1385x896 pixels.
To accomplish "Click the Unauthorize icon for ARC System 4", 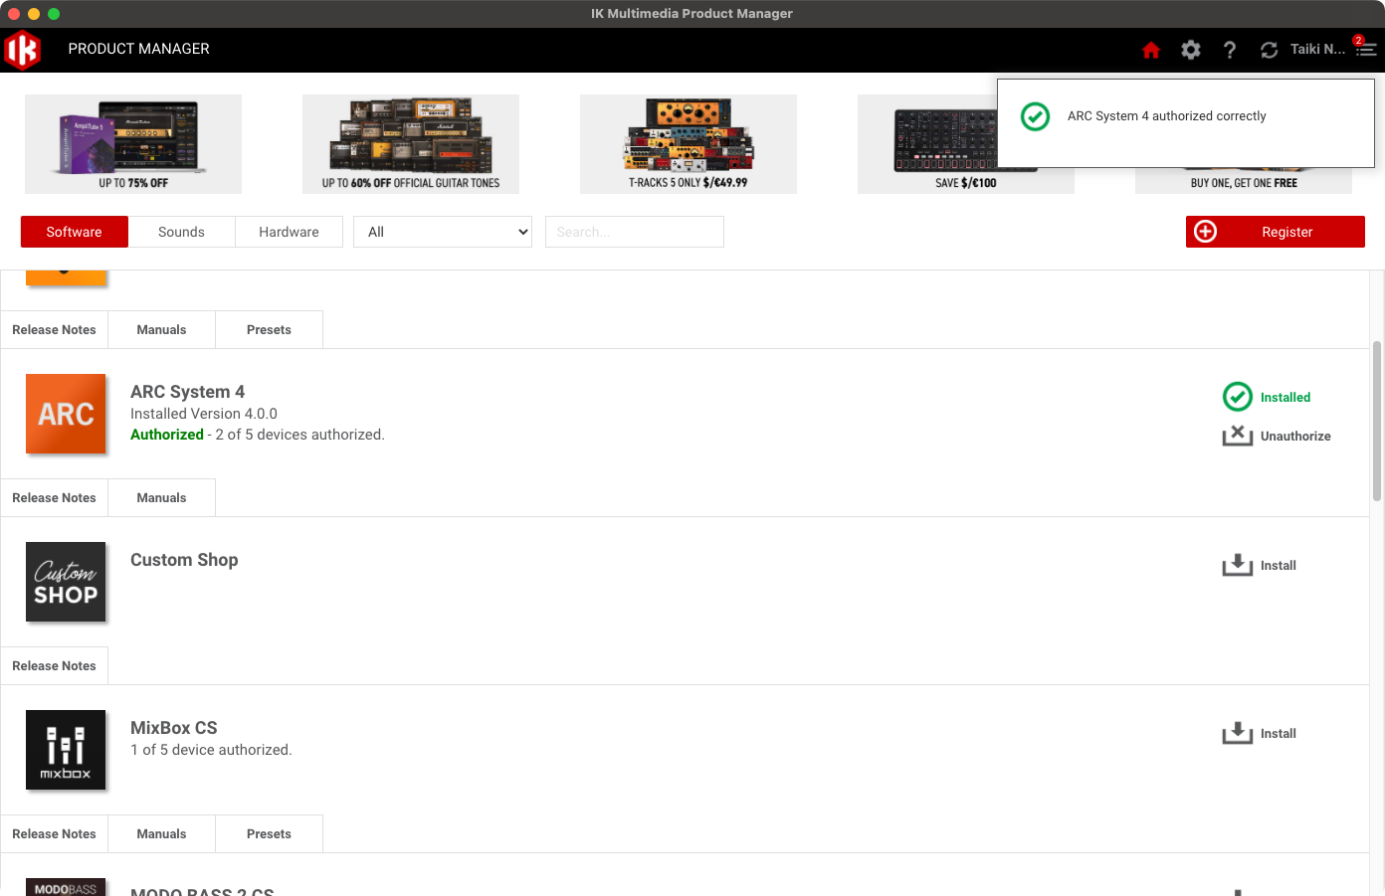I will pyautogui.click(x=1238, y=436).
